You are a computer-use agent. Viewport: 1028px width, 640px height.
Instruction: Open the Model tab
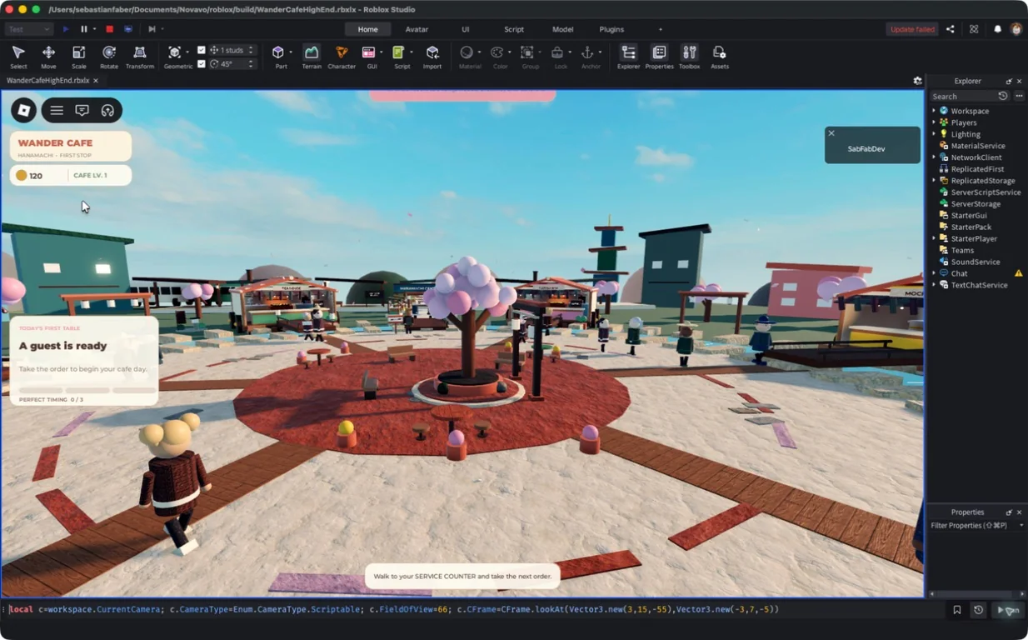pyautogui.click(x=562, y=29)
